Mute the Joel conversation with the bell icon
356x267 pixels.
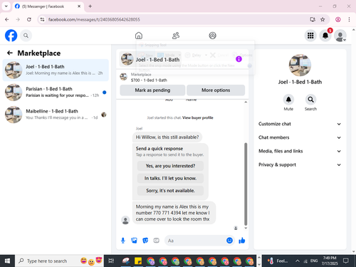(x=288, y=100)
